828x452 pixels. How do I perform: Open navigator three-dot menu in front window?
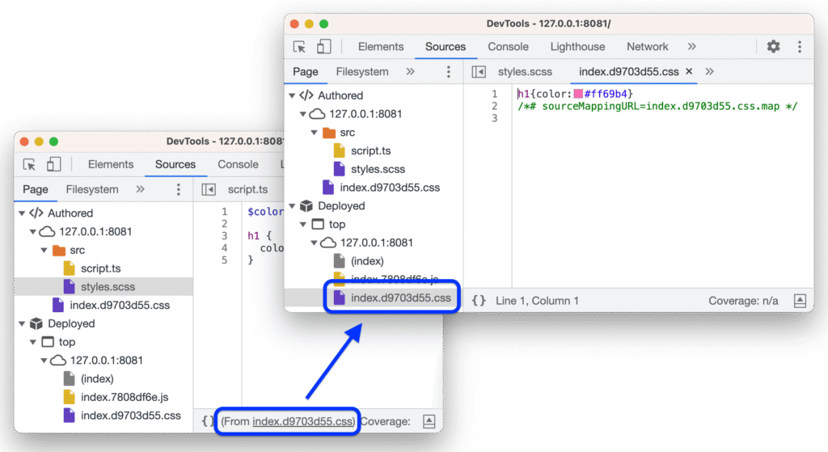click(x=448, y=71)
